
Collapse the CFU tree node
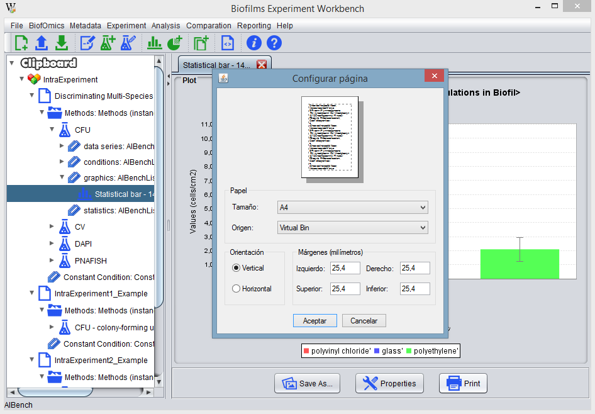click(52, 130)
